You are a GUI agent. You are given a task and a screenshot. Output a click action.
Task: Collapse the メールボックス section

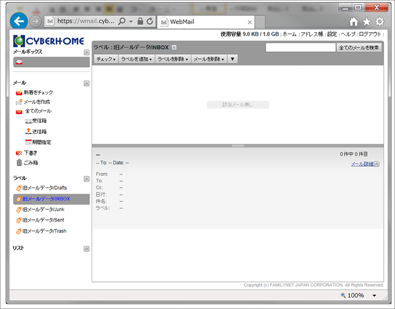[86, 52]
